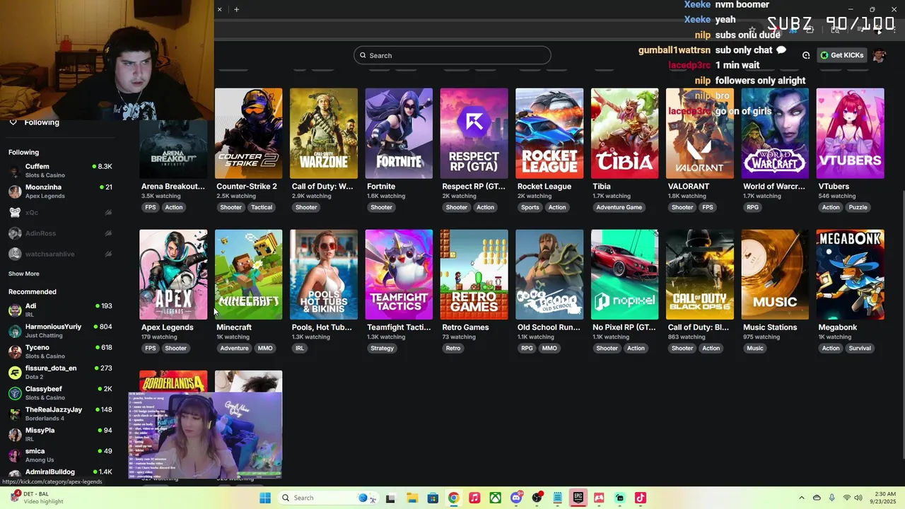Open the music app taskbar icon
Viewport: 905px width, 509px height.
[x=474, y=498]
